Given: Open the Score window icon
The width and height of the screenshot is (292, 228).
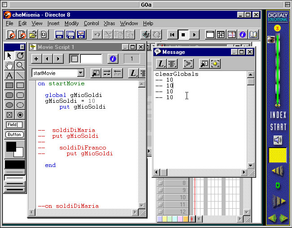Looking at the screenshot, I should pos(231,35).
